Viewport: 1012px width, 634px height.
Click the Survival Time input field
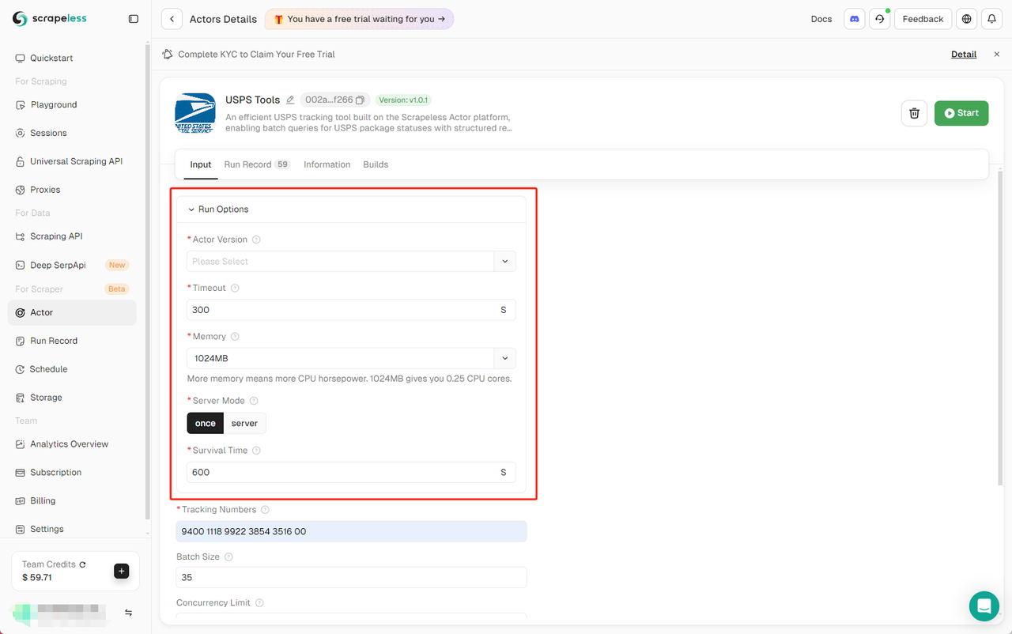351,473
